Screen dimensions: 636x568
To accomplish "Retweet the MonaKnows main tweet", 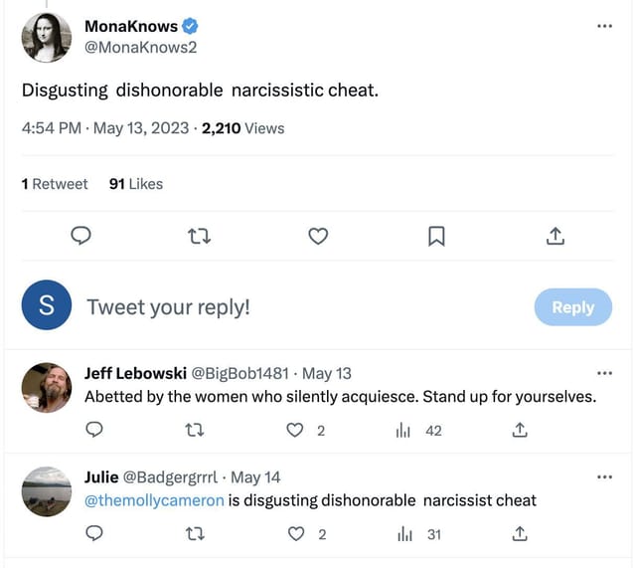I will 200,236.
